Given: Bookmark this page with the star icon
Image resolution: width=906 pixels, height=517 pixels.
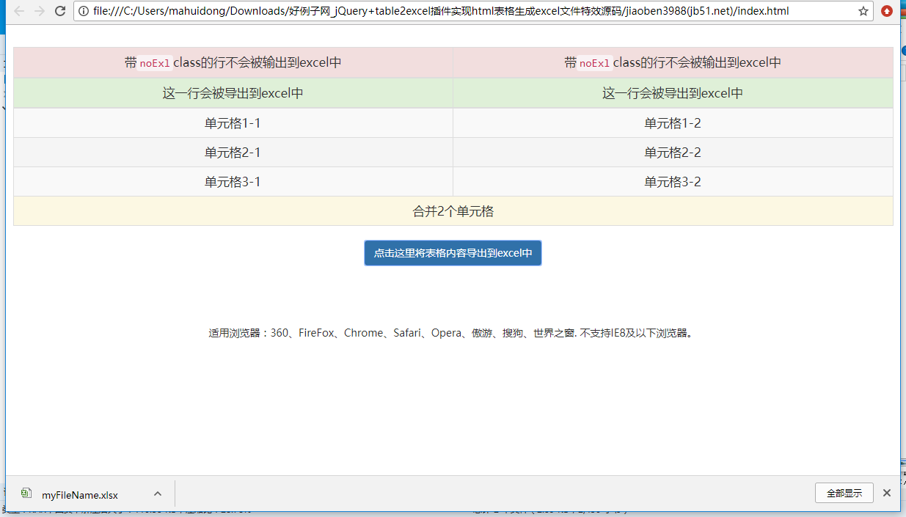Looking at the screenshot, I should coord(863,11).
